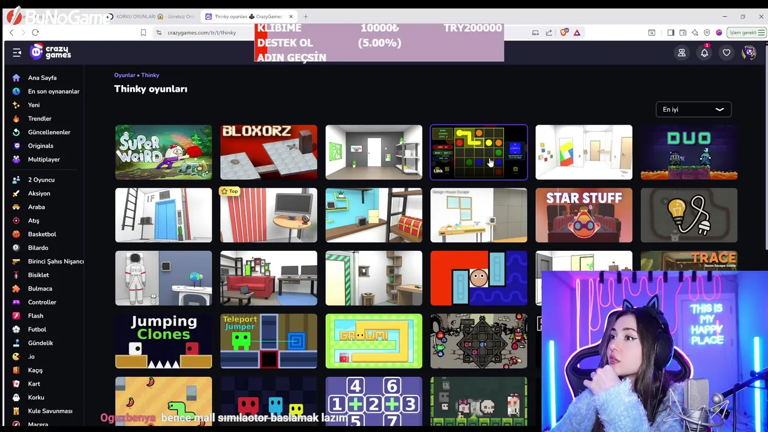Open the .io category in sidebar

pyautogui.click(x=31, y=356)
